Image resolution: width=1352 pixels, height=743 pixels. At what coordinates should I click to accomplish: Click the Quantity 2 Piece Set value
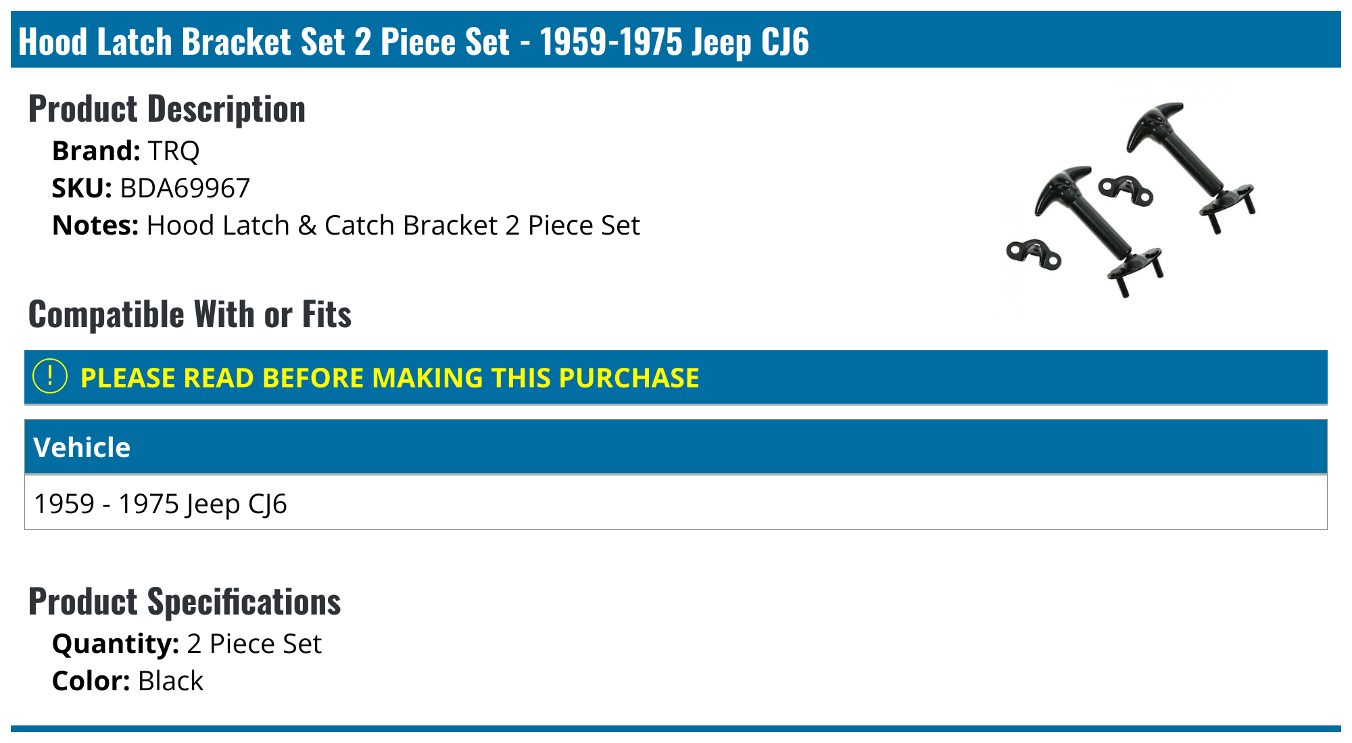click(254, 644)
